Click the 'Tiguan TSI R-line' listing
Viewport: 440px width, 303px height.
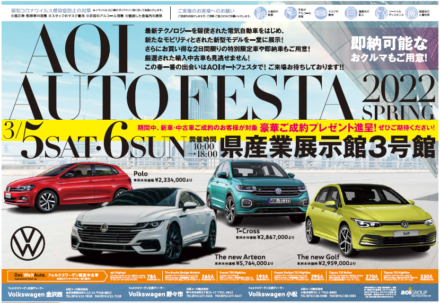point(354,276)
